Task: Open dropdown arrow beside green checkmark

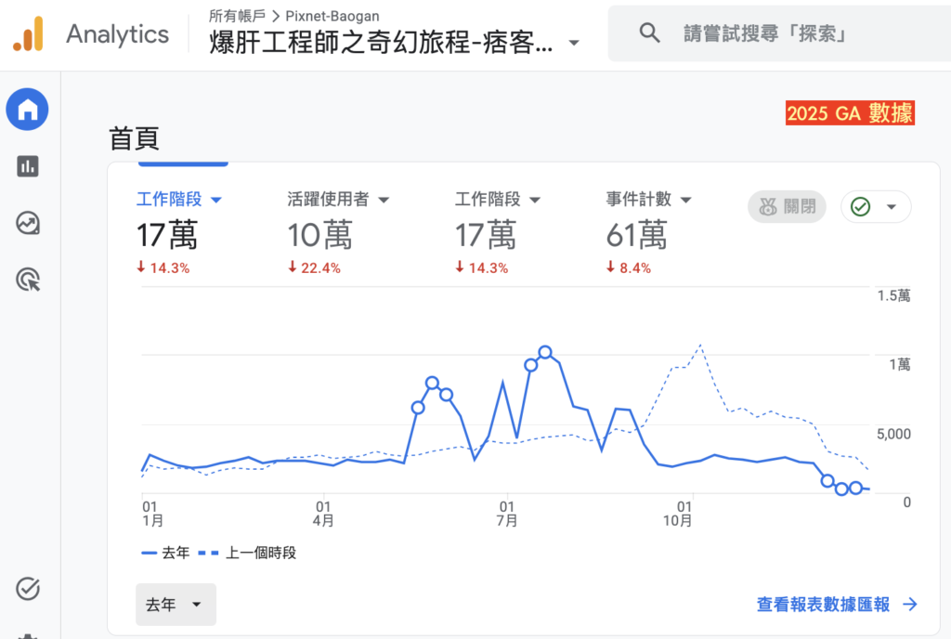Action: tap(891, 207)
